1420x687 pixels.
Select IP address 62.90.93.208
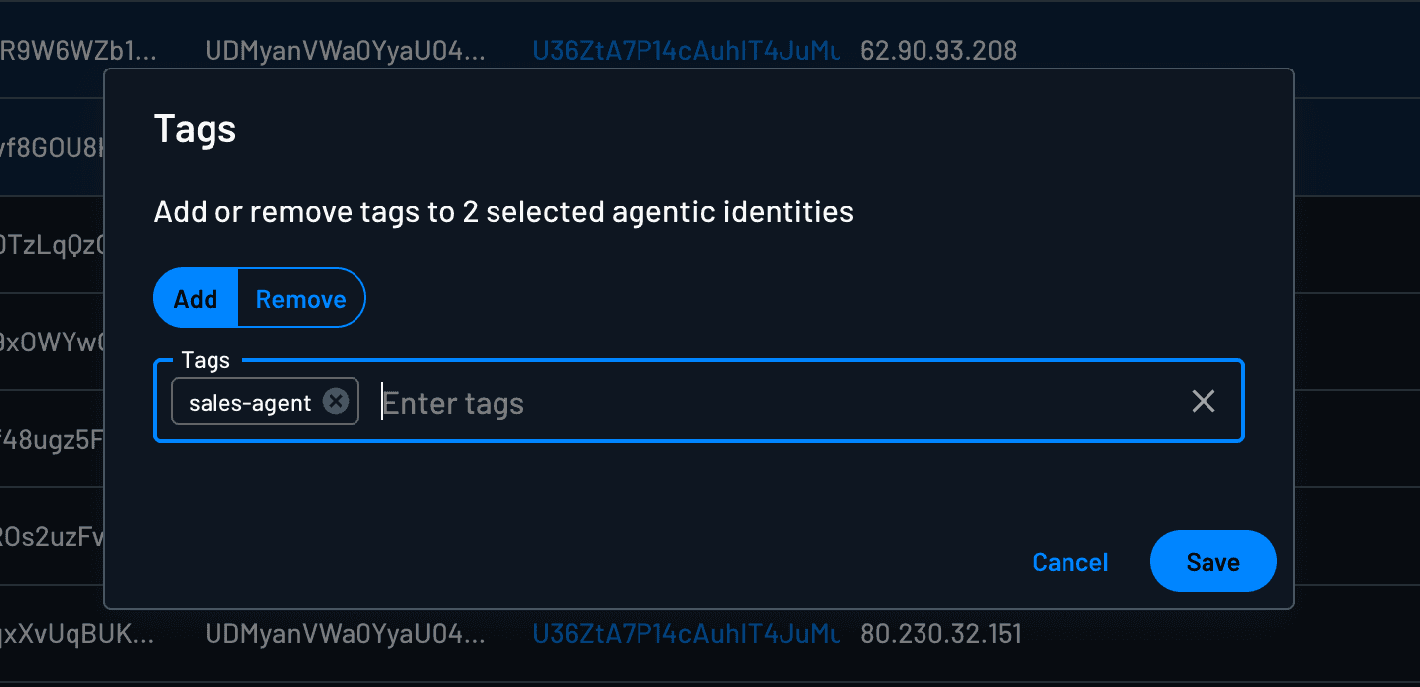(x=937, y=50)
